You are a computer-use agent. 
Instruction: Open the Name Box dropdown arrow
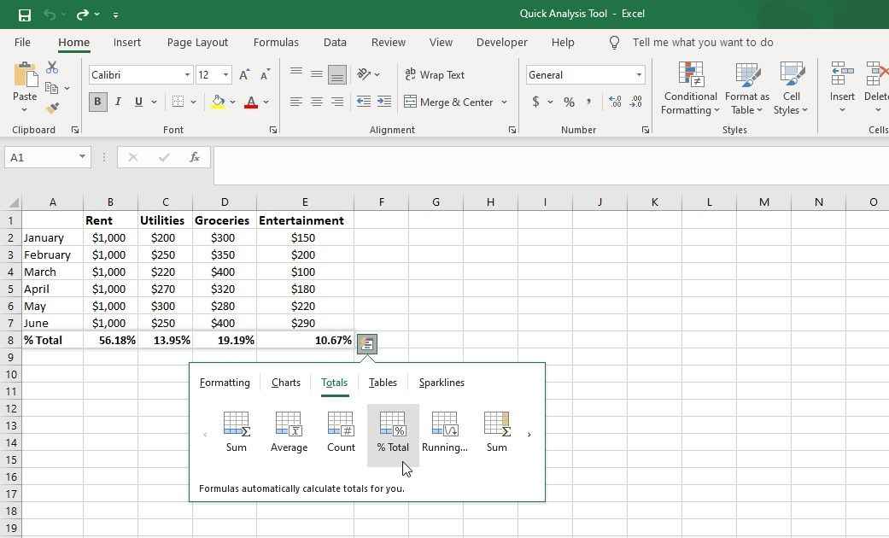click(x=83, y=157)
